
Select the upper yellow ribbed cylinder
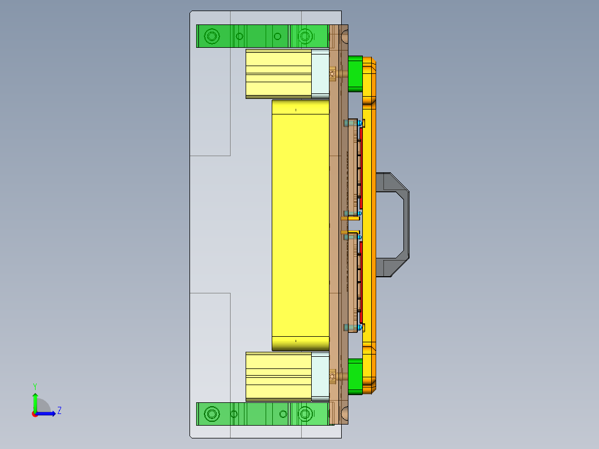tap(278, 72)
